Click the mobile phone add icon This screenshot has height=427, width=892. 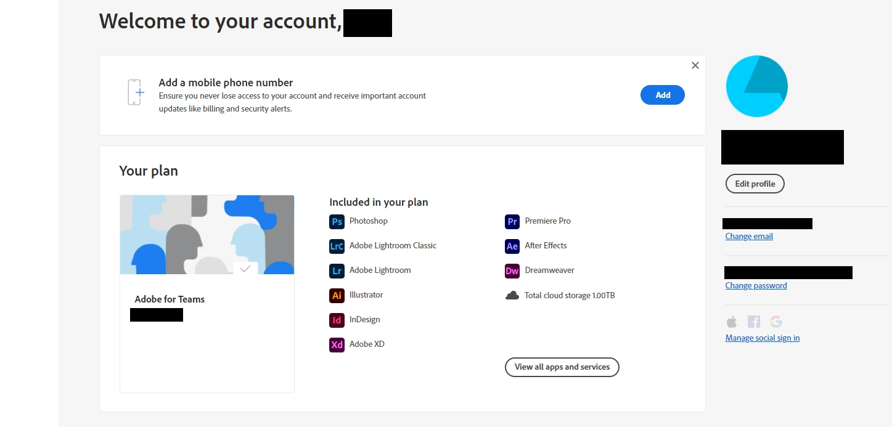(135, 92)
